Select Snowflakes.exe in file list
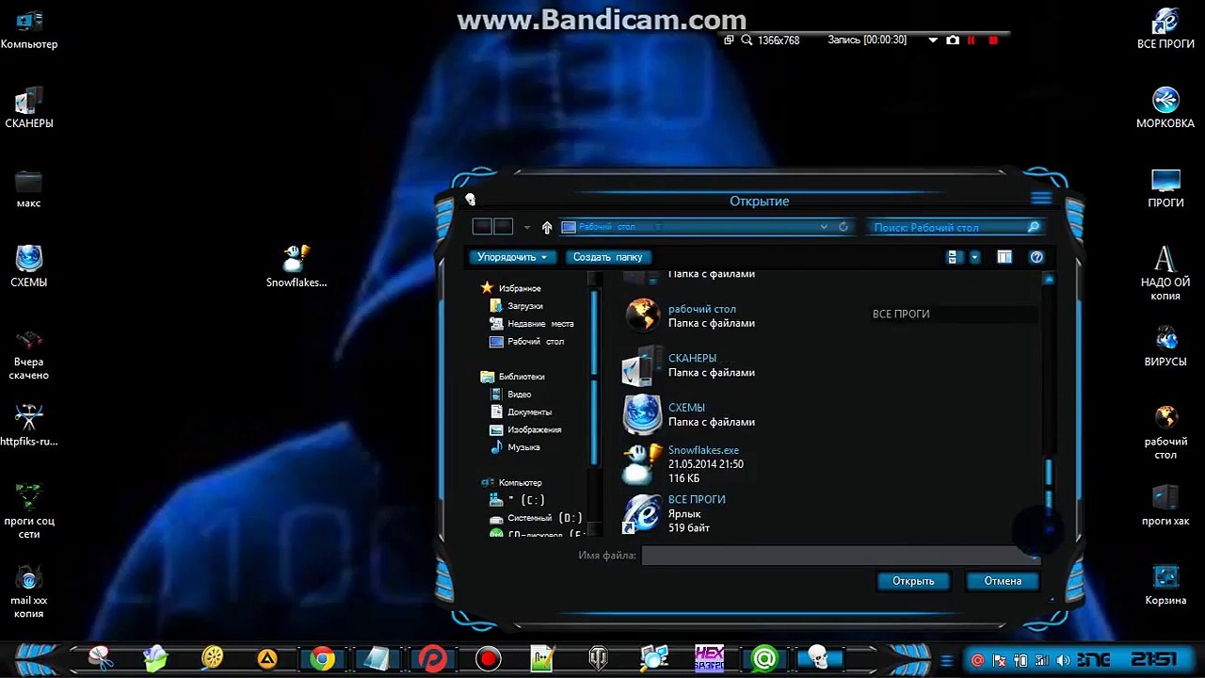The width and height of the screenshot is (1205, 678). [x=683, y=464]
